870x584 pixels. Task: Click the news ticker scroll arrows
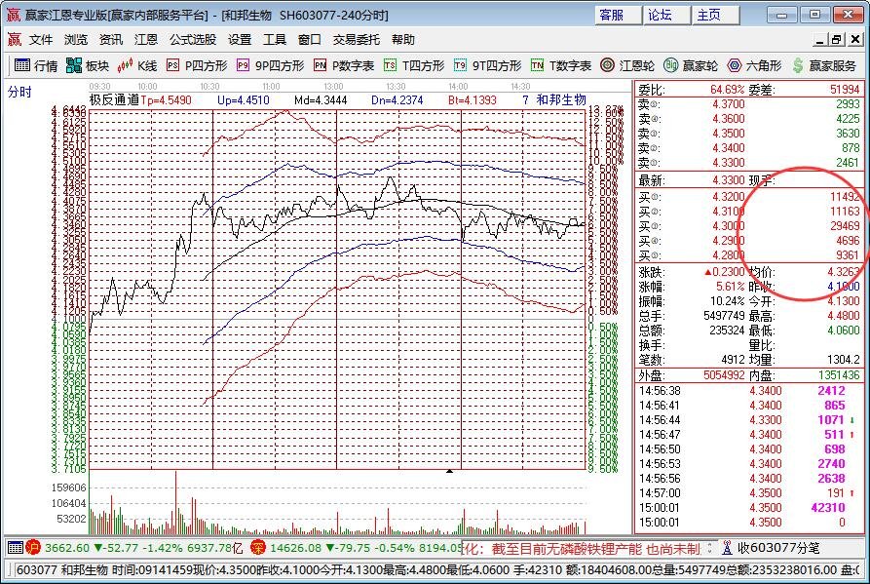pos(709,549)
